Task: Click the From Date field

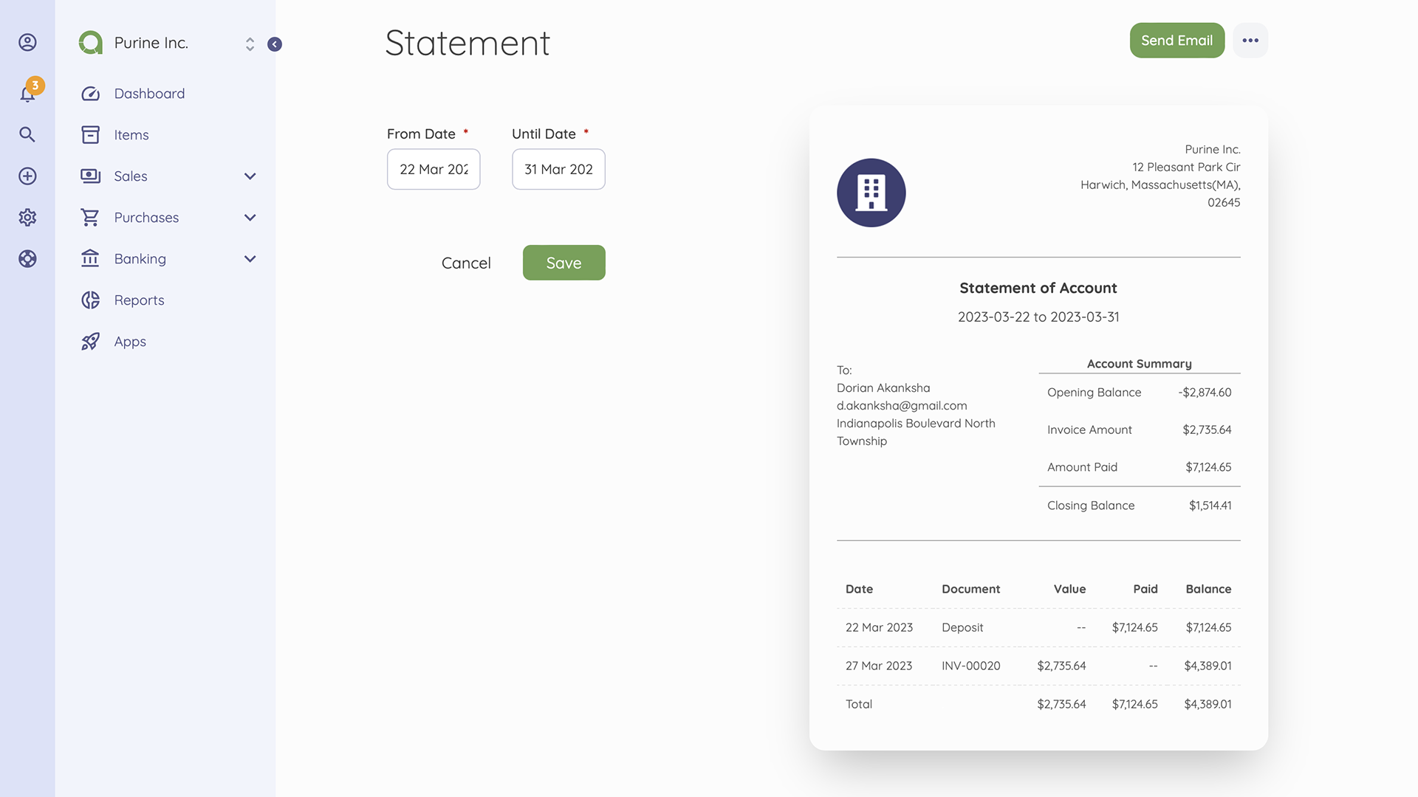Action: (434, 169)
